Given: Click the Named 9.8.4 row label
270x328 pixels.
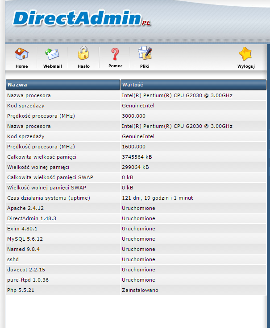Looking at the screenshot, I should (23, 249).
